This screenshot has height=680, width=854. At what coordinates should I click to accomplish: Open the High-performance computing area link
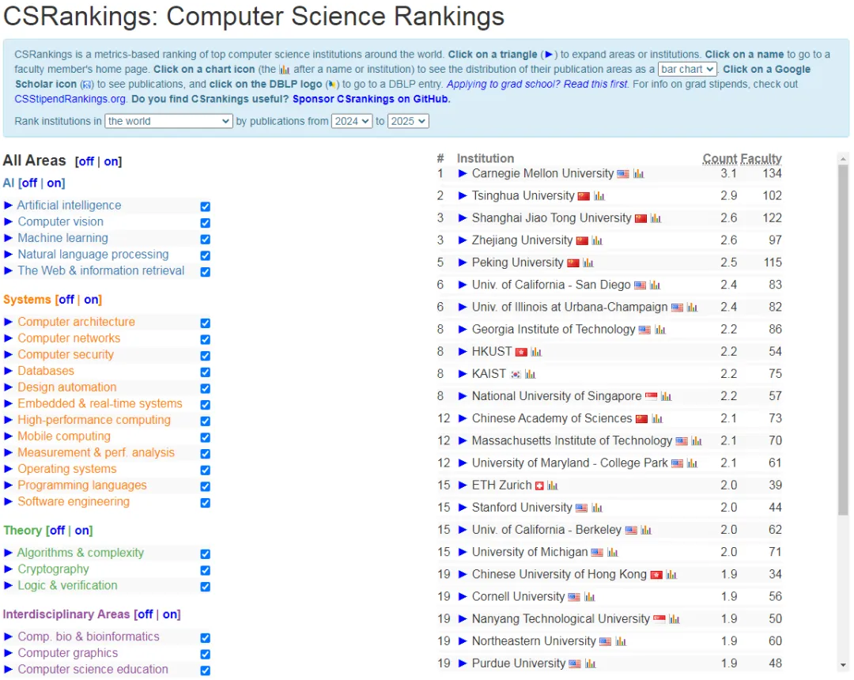94,420
